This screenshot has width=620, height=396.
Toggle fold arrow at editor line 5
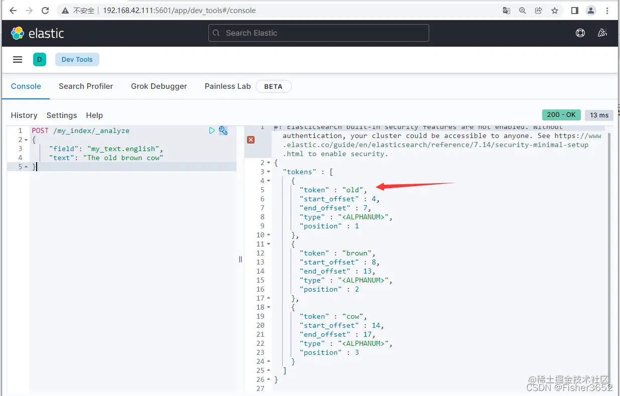click(26, 167)
